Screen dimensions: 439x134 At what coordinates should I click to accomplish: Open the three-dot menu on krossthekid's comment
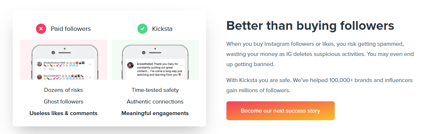pos(182,65)
